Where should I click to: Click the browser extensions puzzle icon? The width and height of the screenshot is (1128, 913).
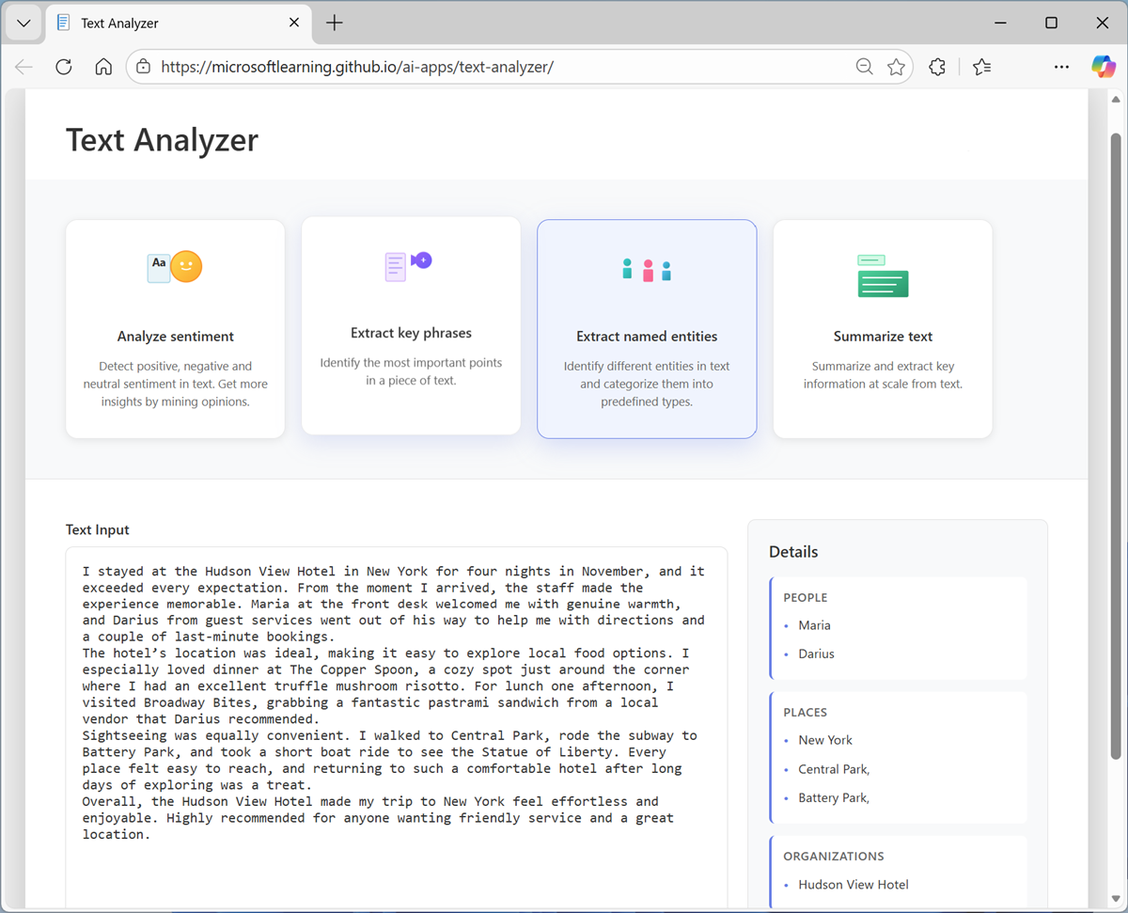click(936, 66)
